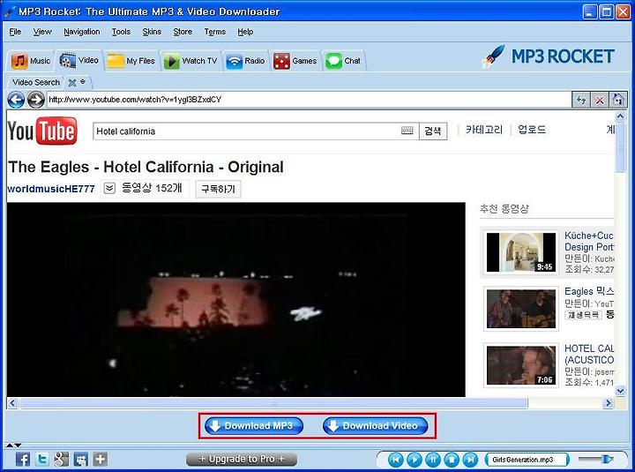
Task: Open the on-screen keyboard icon in search box
Action: pyautogui.click(x=407, y=130)
